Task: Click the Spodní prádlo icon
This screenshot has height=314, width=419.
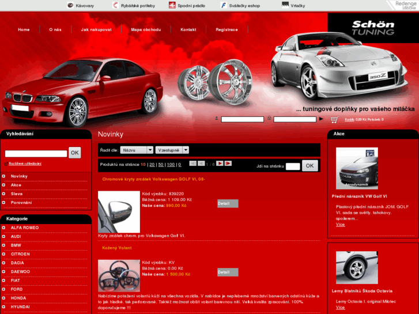Action: (x=172, y=5)
